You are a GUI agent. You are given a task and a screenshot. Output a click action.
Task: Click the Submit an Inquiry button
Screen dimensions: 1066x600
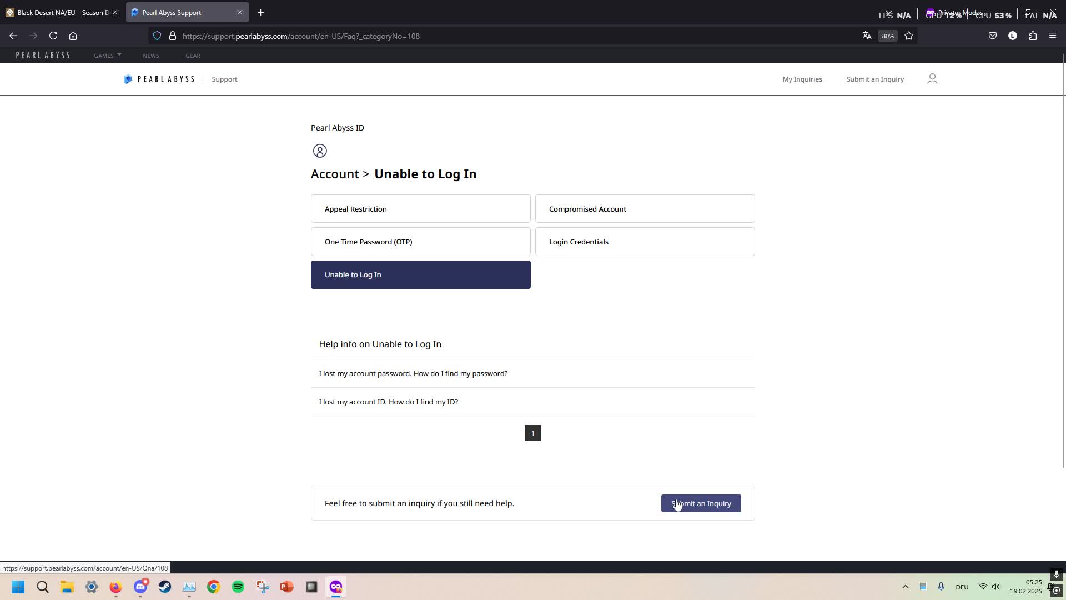pos(701,503)
